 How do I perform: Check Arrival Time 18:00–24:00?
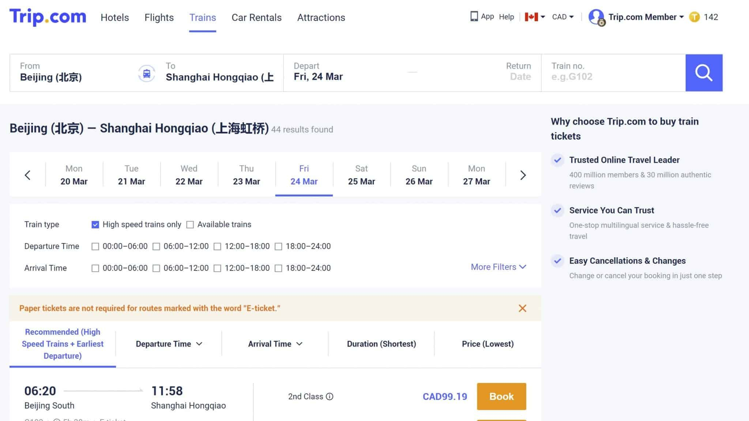pyautogui.click(x=278, y=269)
